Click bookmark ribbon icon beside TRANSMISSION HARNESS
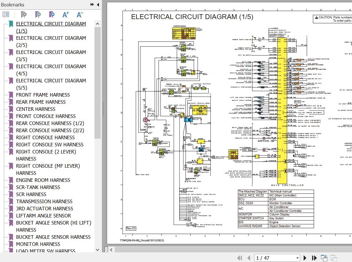 [11, 202]
